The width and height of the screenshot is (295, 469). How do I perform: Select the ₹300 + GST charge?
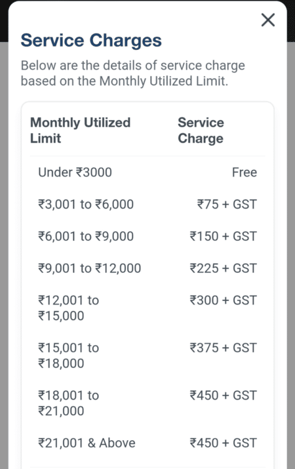coord(224,300)
